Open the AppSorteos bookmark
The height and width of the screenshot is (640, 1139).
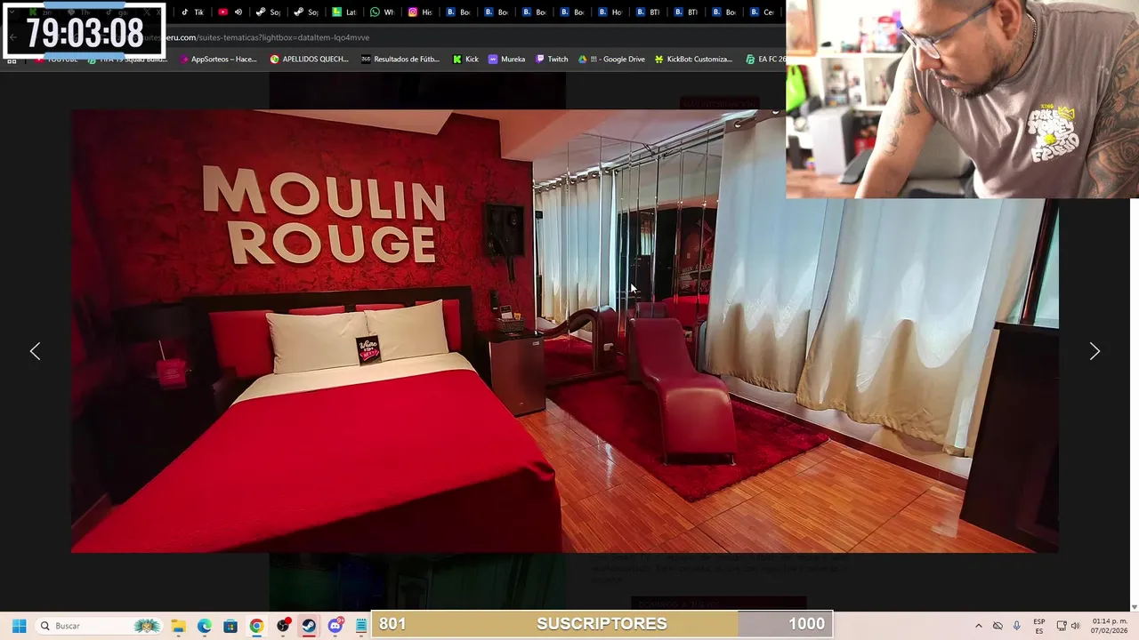218,60
